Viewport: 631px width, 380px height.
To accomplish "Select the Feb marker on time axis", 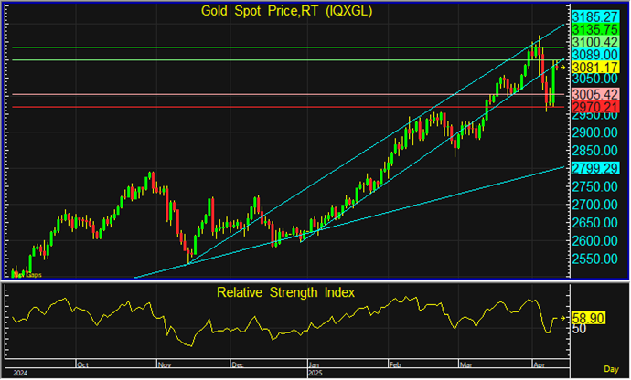I will pyautogui.click(x=396, y=364).
